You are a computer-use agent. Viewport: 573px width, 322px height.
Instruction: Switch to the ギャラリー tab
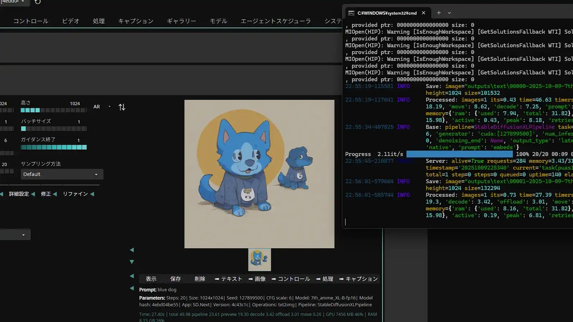[x=182, y=21]
